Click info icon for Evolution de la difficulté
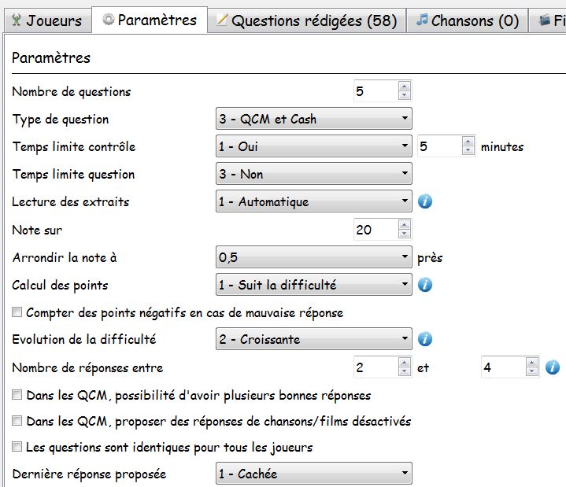566x487 pixels. [425, 340]
